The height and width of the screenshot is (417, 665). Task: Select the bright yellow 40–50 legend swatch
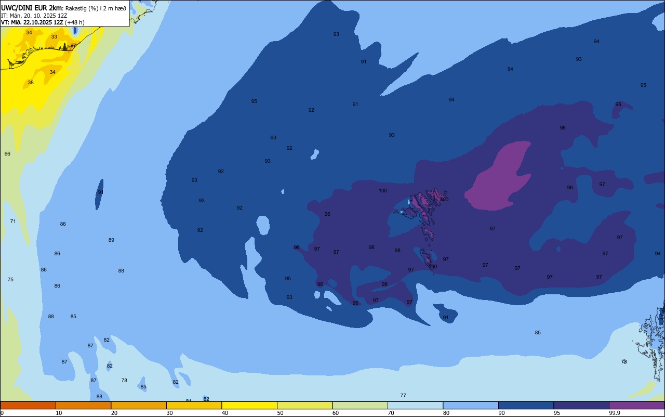[249, 405]
